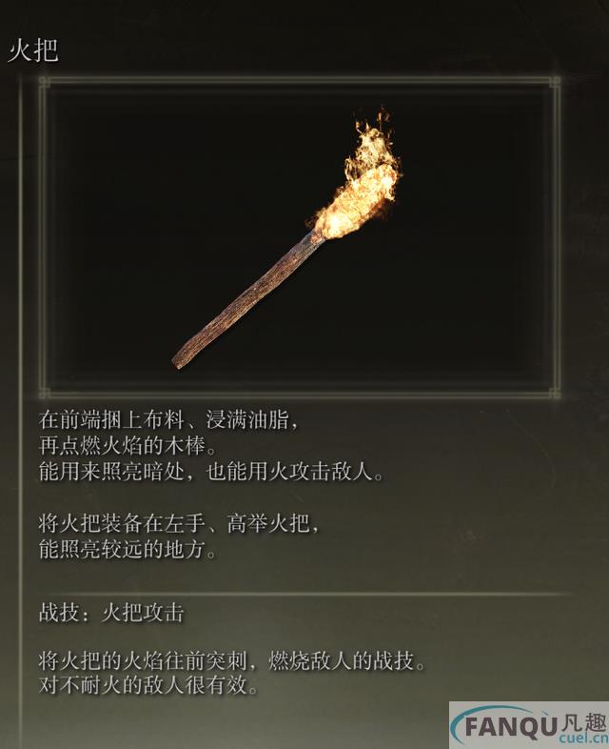Click the 火把 item title
The image size is (609, 749).
33,51
